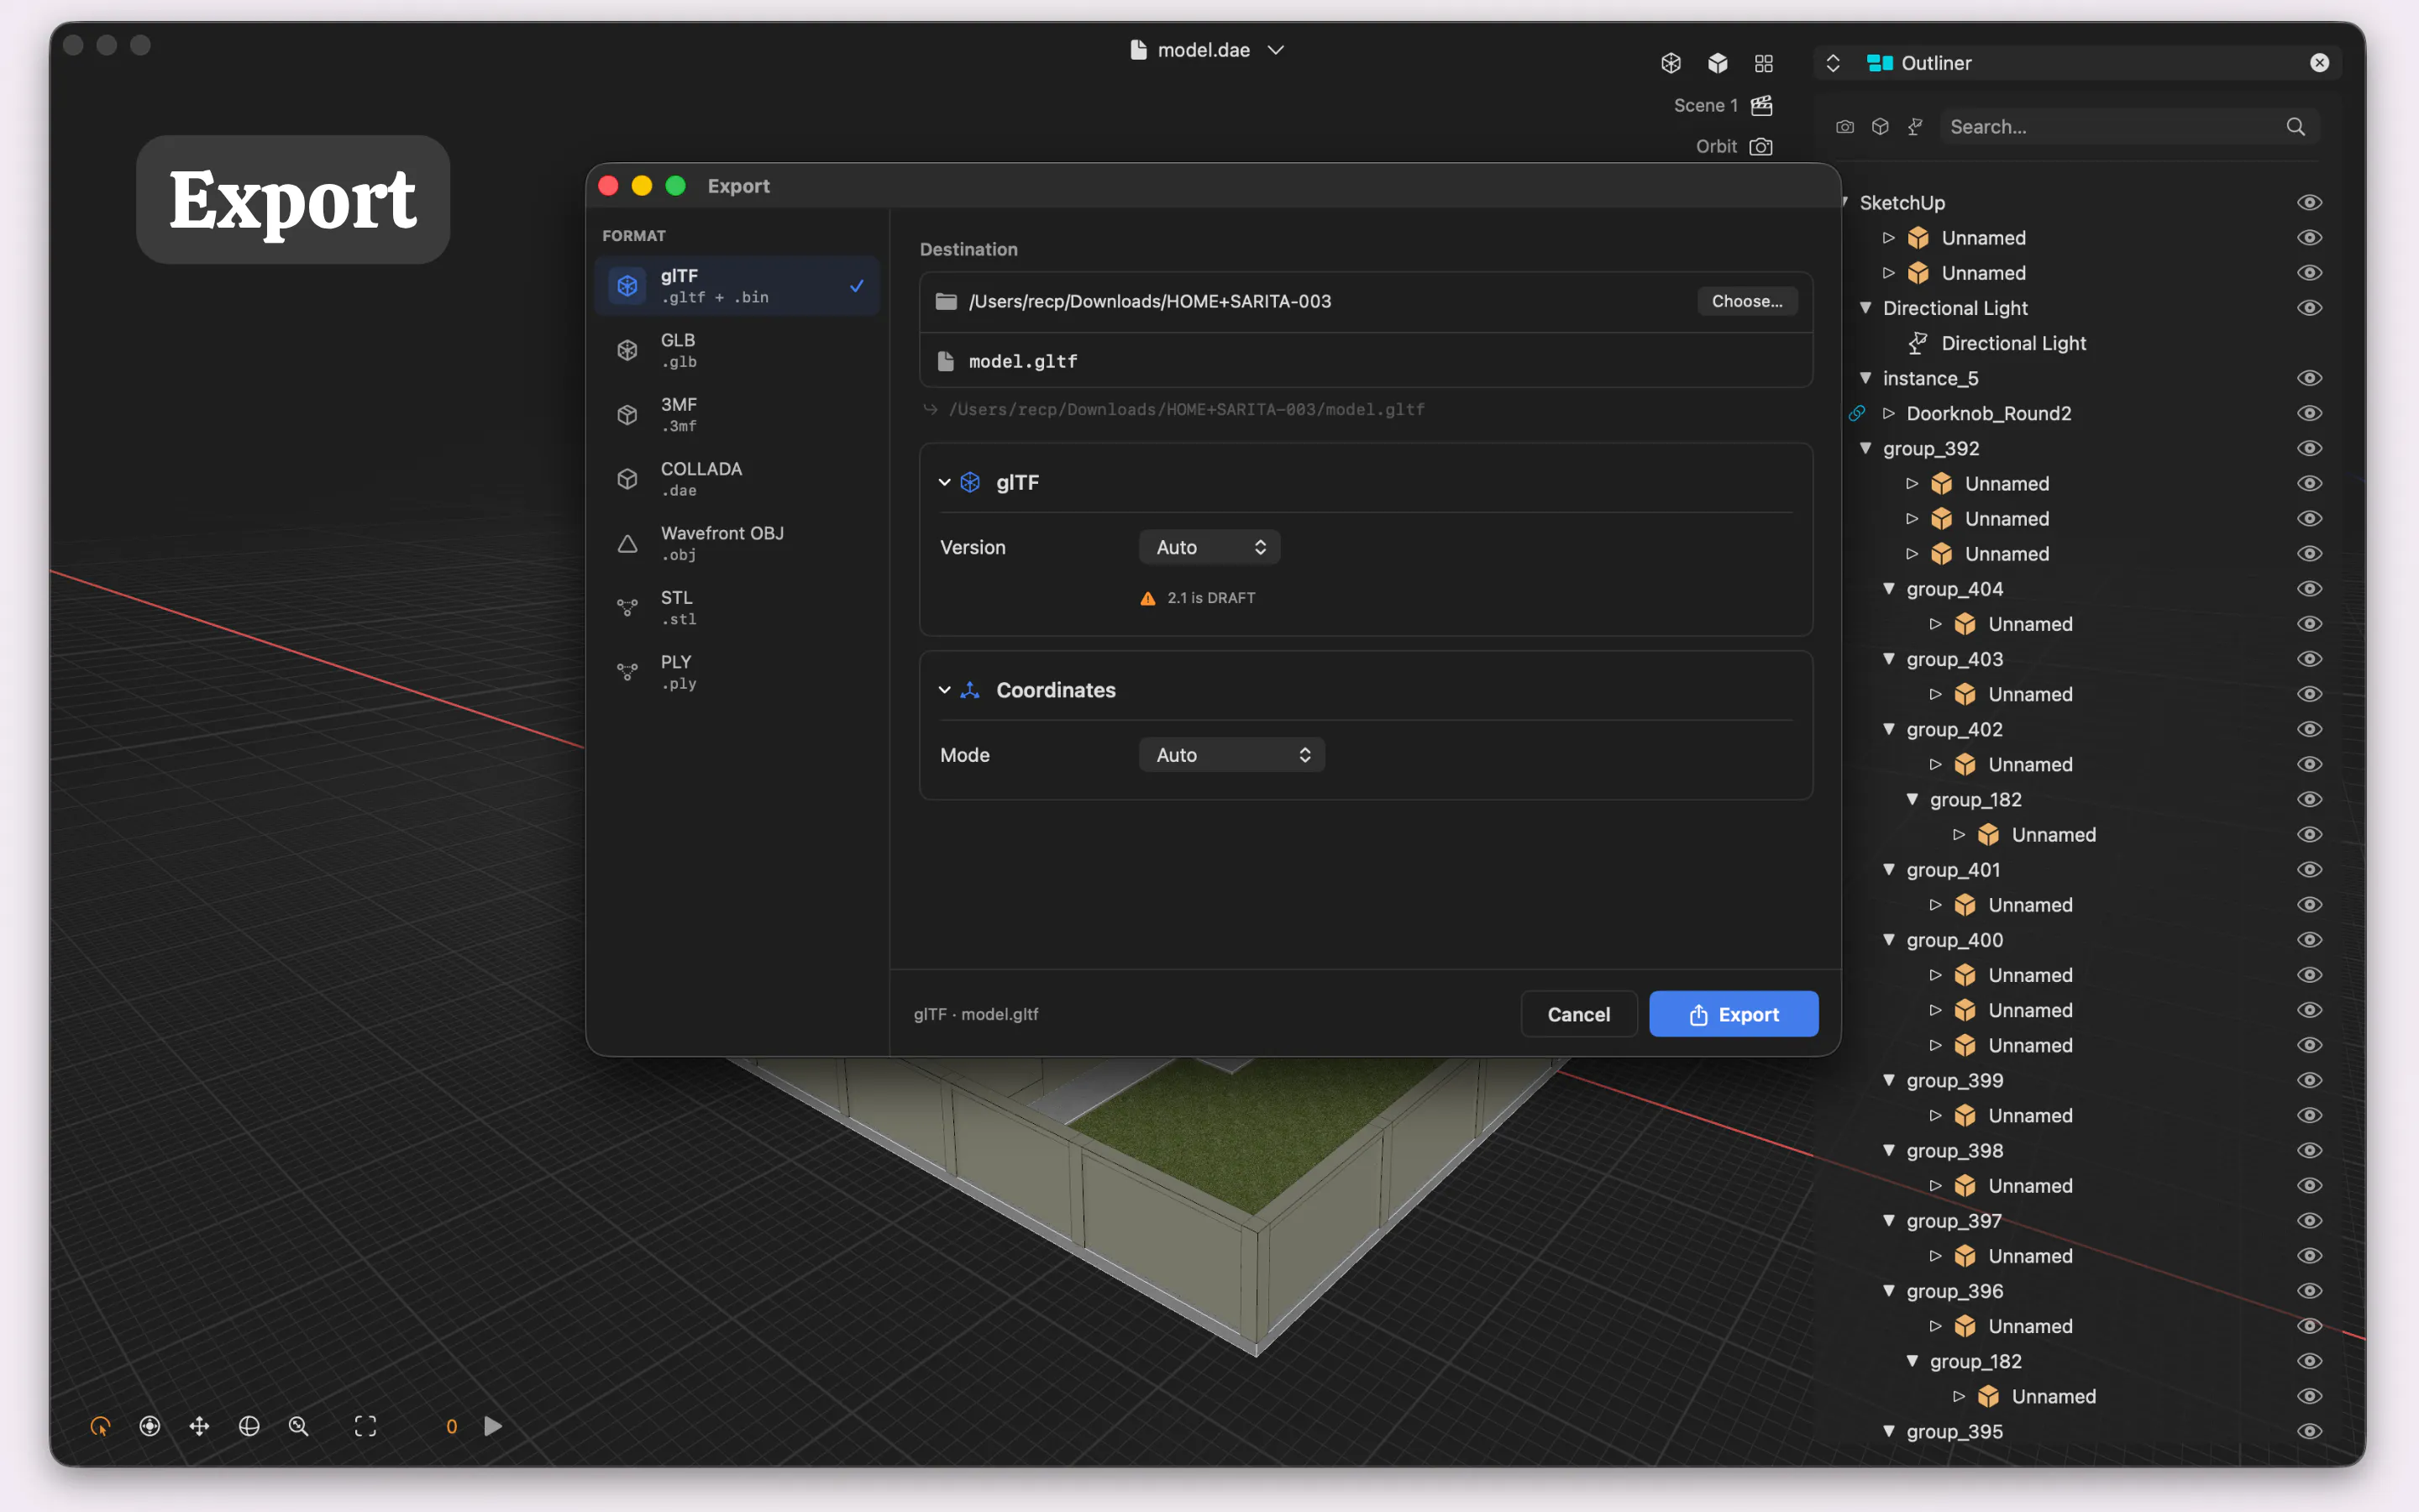The image size is (2419, 1512).
Task: Collapse group_392 in Outliner
Action: (1865, 448)
